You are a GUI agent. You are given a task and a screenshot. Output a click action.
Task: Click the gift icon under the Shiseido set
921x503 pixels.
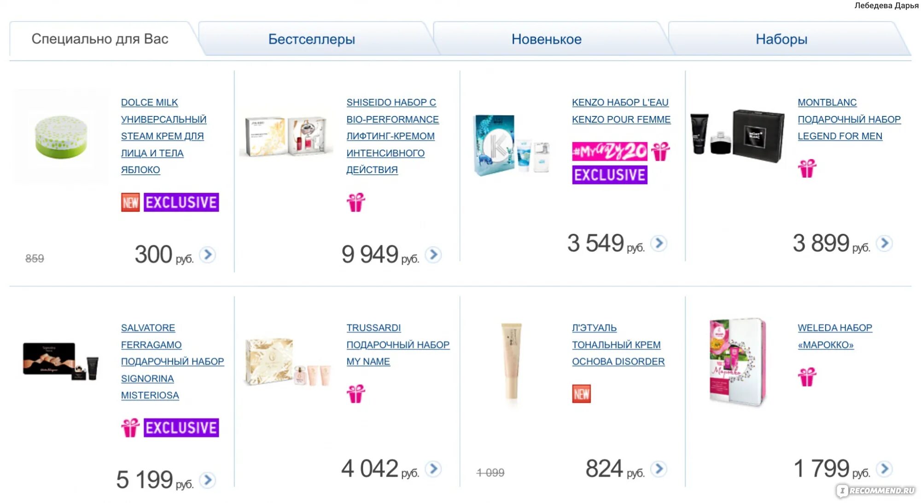(356, 202)
